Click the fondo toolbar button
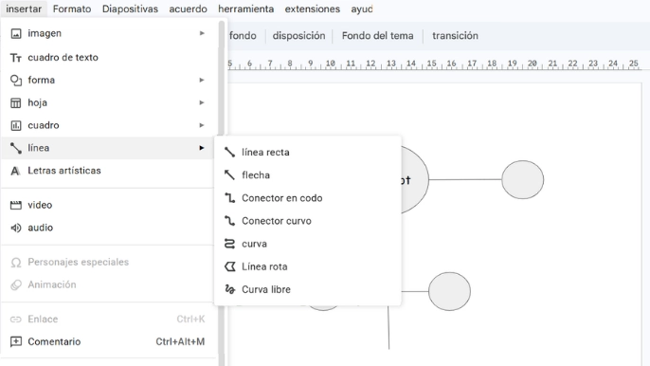650x366 pixels. click(x=243, y=36)
